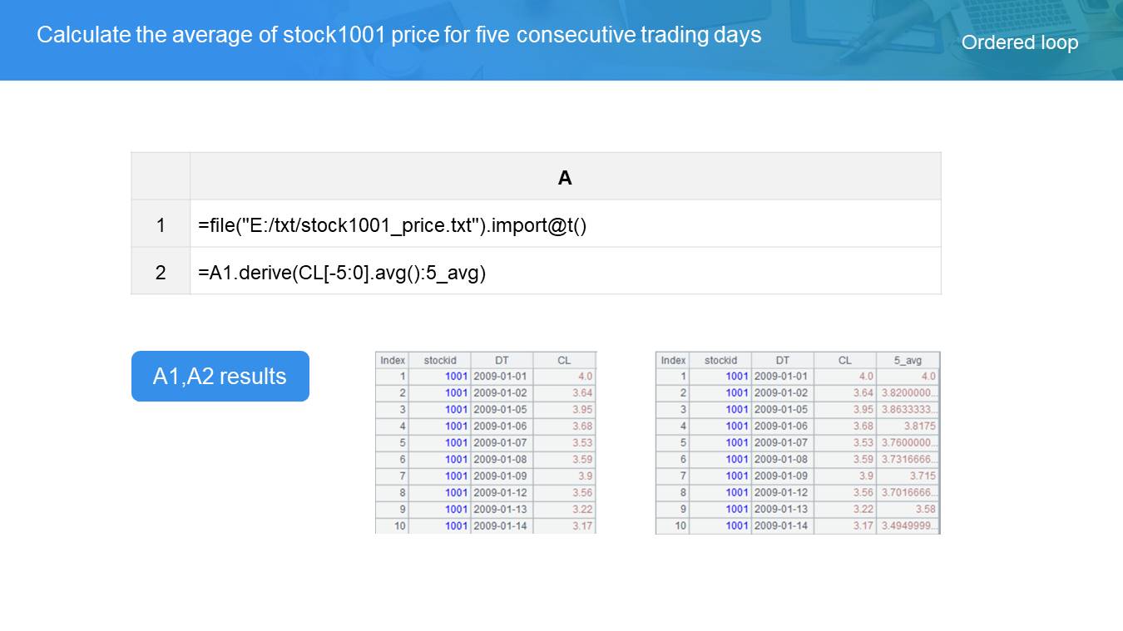Click the Index header in the left table
Image resolution: width=1123 pixels, height=631 pixels.
tap(393, 360)
